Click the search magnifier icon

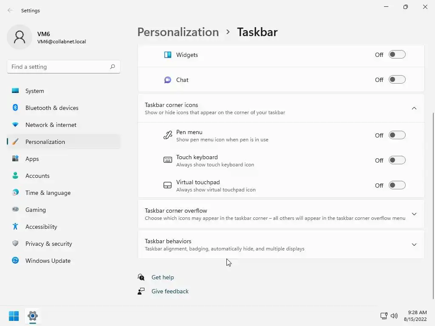[113, 67]
